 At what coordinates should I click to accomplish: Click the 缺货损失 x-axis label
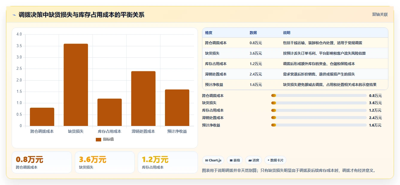(x=76, y=131)
